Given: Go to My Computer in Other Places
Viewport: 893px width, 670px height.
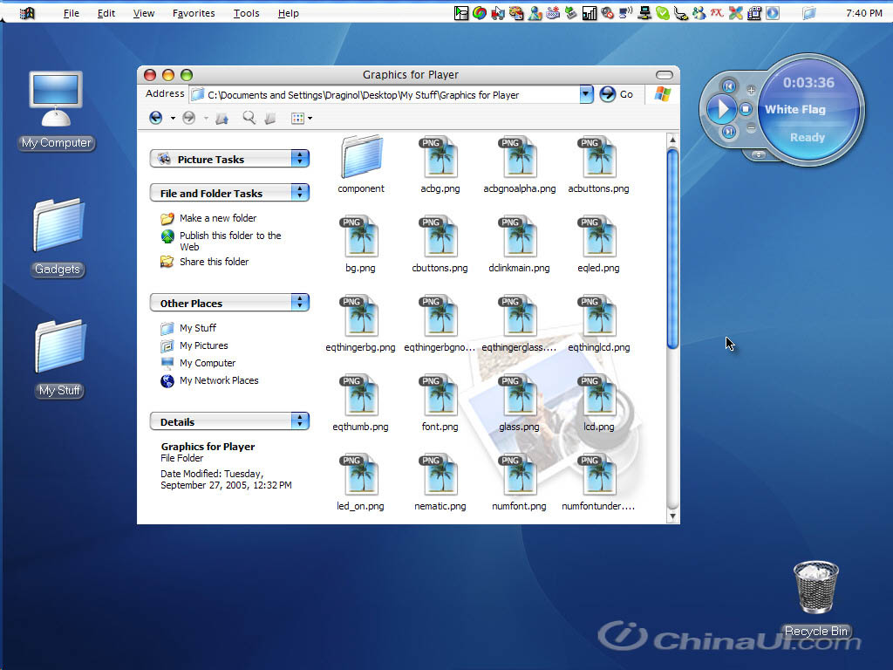Looking at the screenshot, I should [208, 363].
